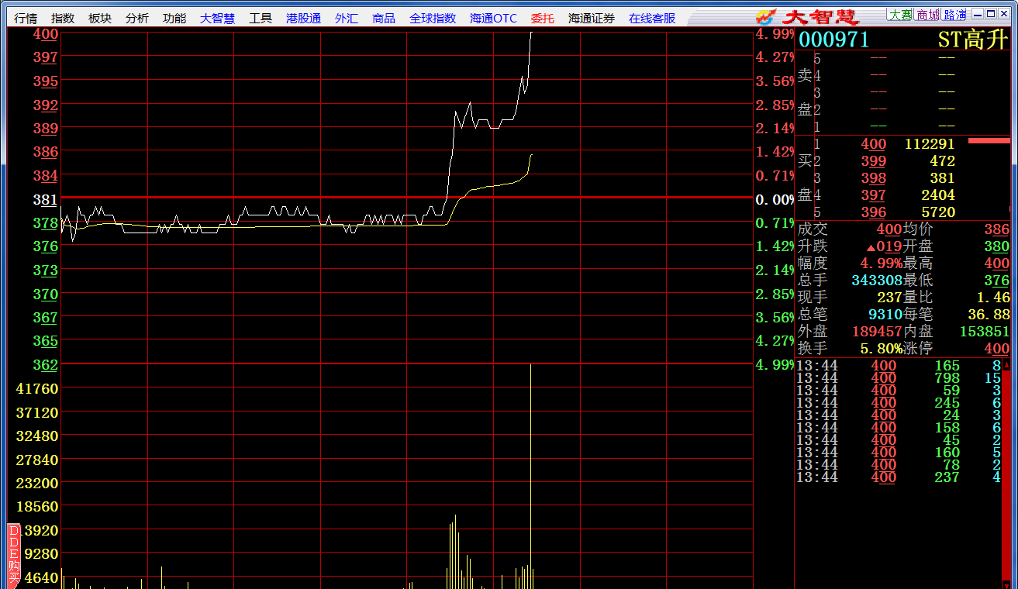1018x589 pixels.
Task: Open 在线客服 support link
Action: 652,18
